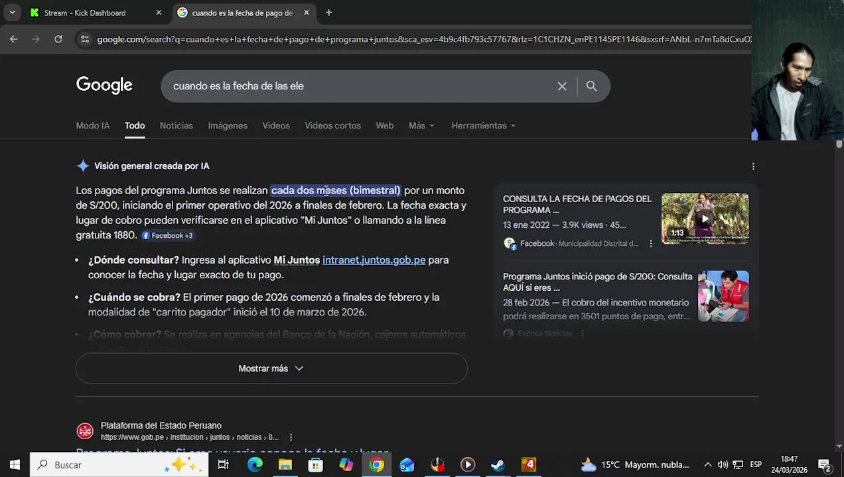Open the Programa Juntos article thumbnail

[x=723, y=295]
